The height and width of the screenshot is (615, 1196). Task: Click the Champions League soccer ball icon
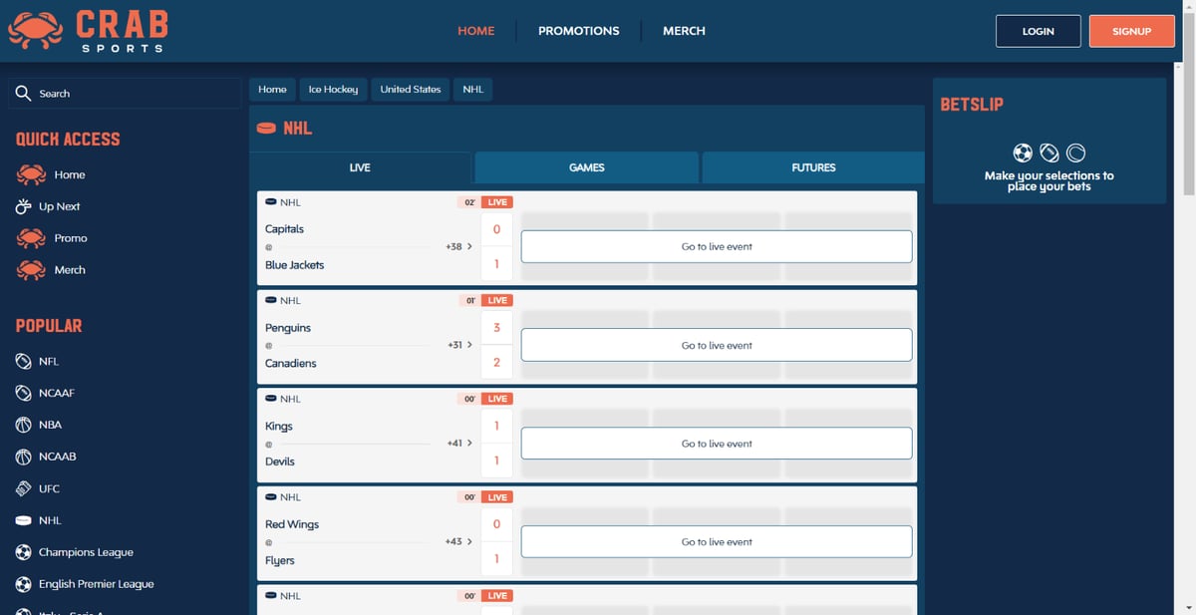point(24,552)
